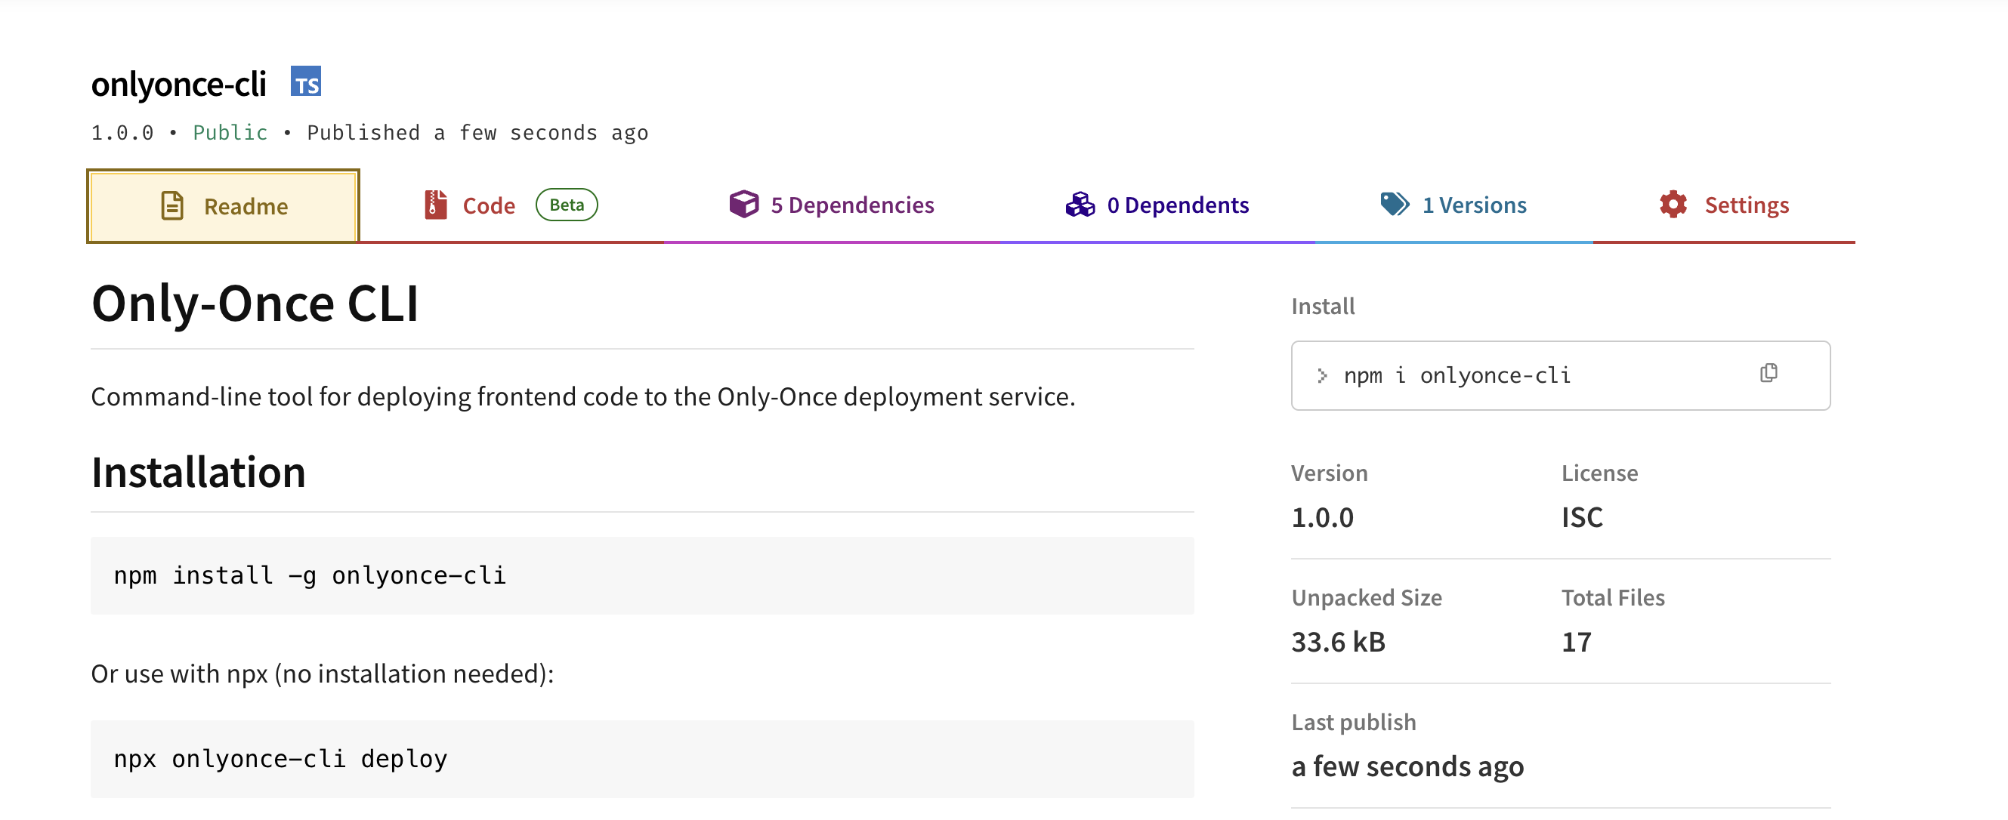
Task: Switch to the 1 Versions tab
Action: 1474,204
